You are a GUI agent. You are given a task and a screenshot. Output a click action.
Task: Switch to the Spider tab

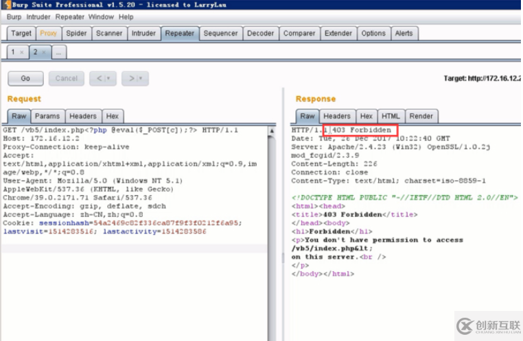click(76, 34)
